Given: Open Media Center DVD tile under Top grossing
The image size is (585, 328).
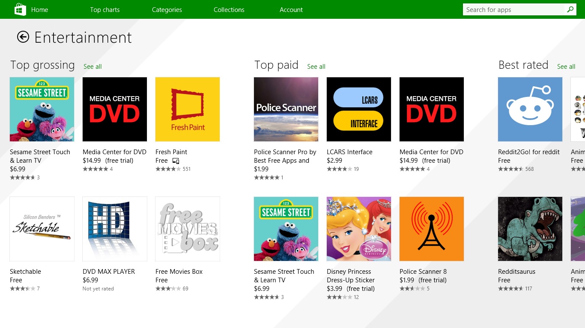Looking at the screenshot, I should 115,109.
